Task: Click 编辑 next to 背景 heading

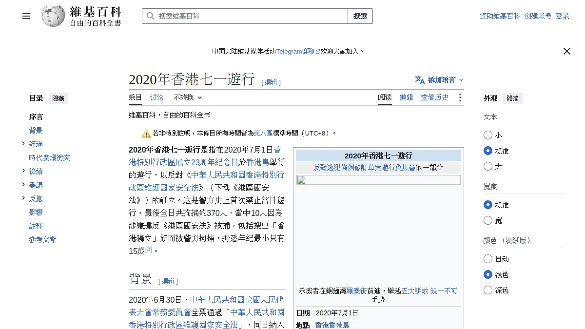Action: click(168, 281)
